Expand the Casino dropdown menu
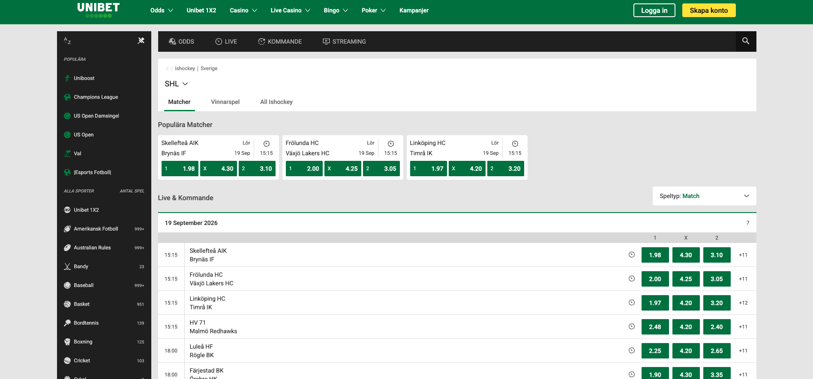Screen dimensions: 813x379 click(243, 10)
